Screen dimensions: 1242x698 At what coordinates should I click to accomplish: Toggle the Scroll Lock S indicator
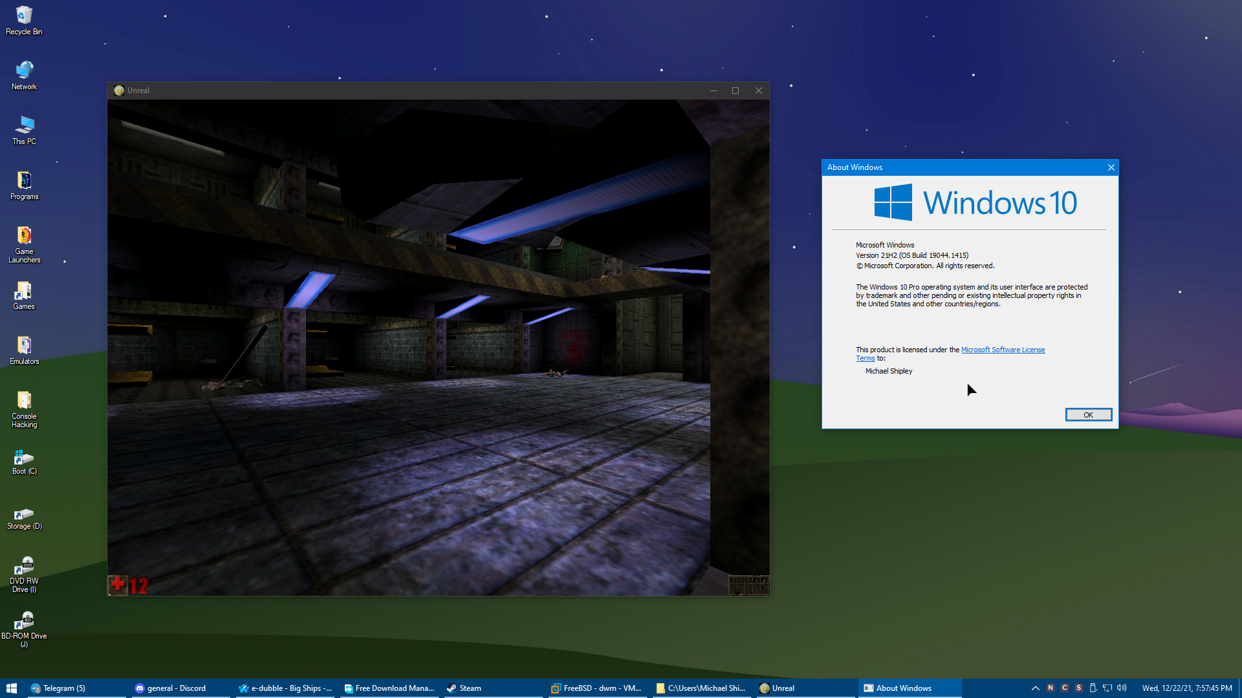pyautogui.click(x=1079, y=688)
